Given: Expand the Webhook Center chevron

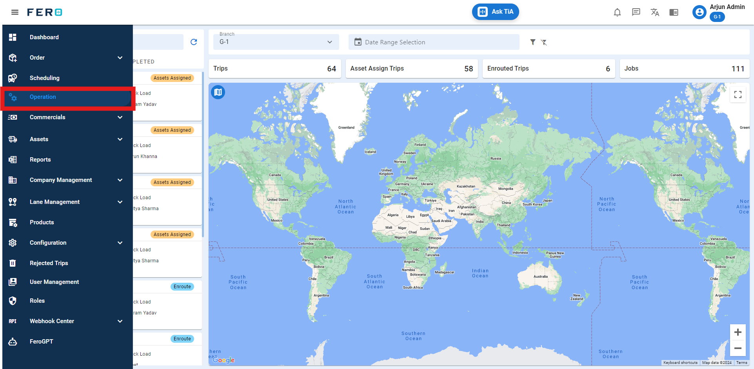Looking at the screenshot, I should [x=120, y=321].
